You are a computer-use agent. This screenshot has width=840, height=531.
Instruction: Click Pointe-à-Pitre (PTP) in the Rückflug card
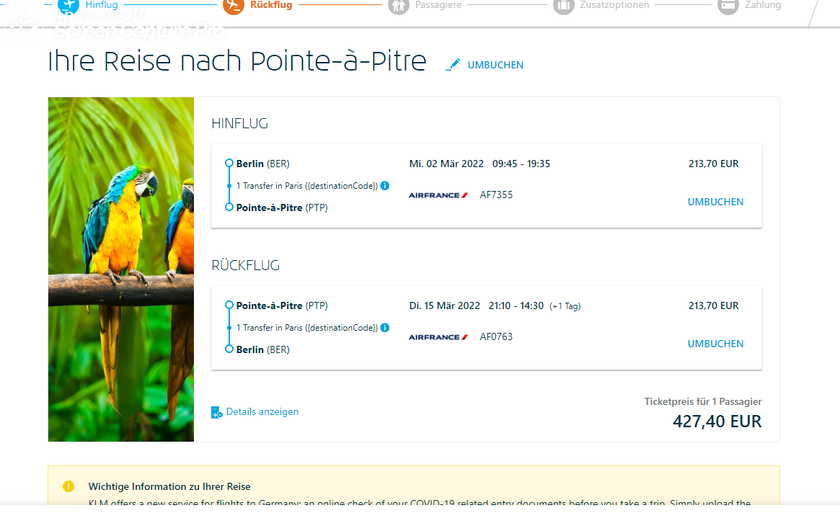(282, 305)
